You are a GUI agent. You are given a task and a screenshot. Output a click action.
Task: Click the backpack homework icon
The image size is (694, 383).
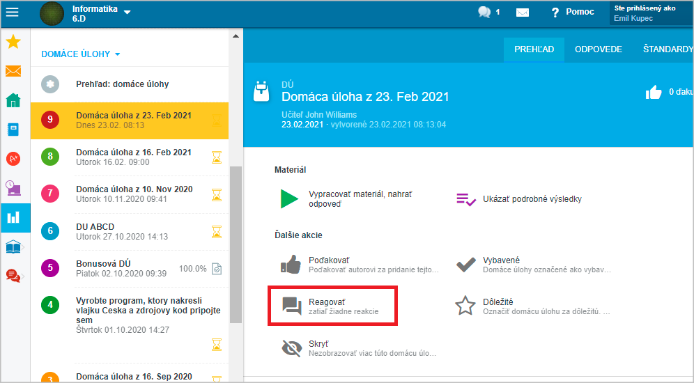[x=261, y=91]
